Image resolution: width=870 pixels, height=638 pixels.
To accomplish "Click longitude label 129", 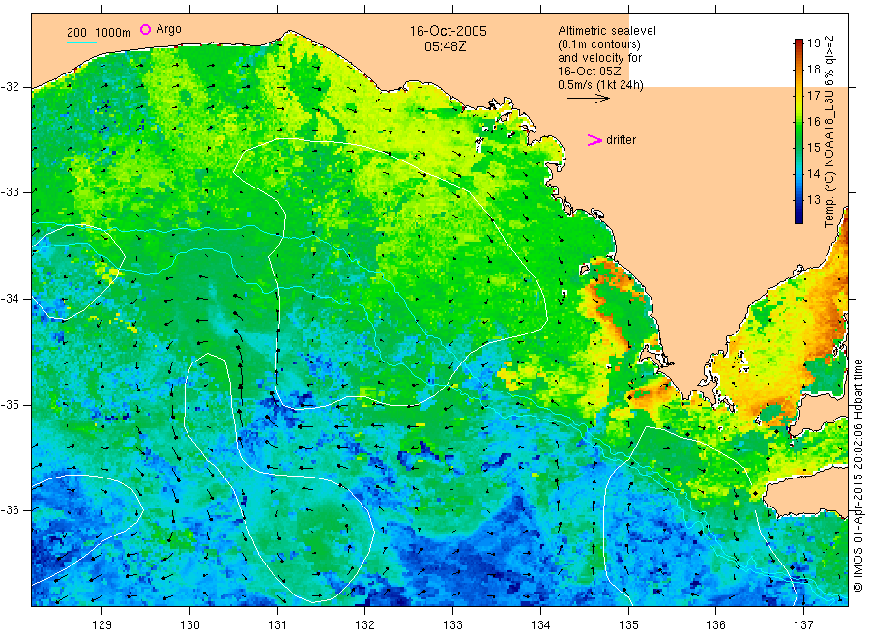I will (102, 625).
